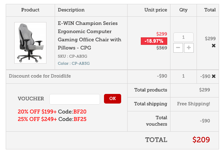
Task: Decrease chair quantity with minus button
Action: click(178, 48)
